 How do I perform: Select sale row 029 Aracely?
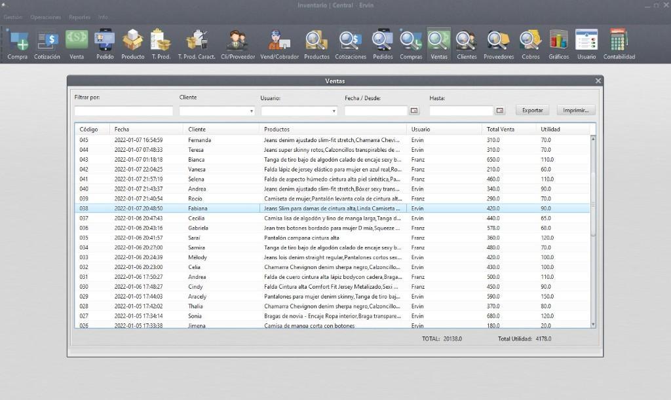click(332, 297)
